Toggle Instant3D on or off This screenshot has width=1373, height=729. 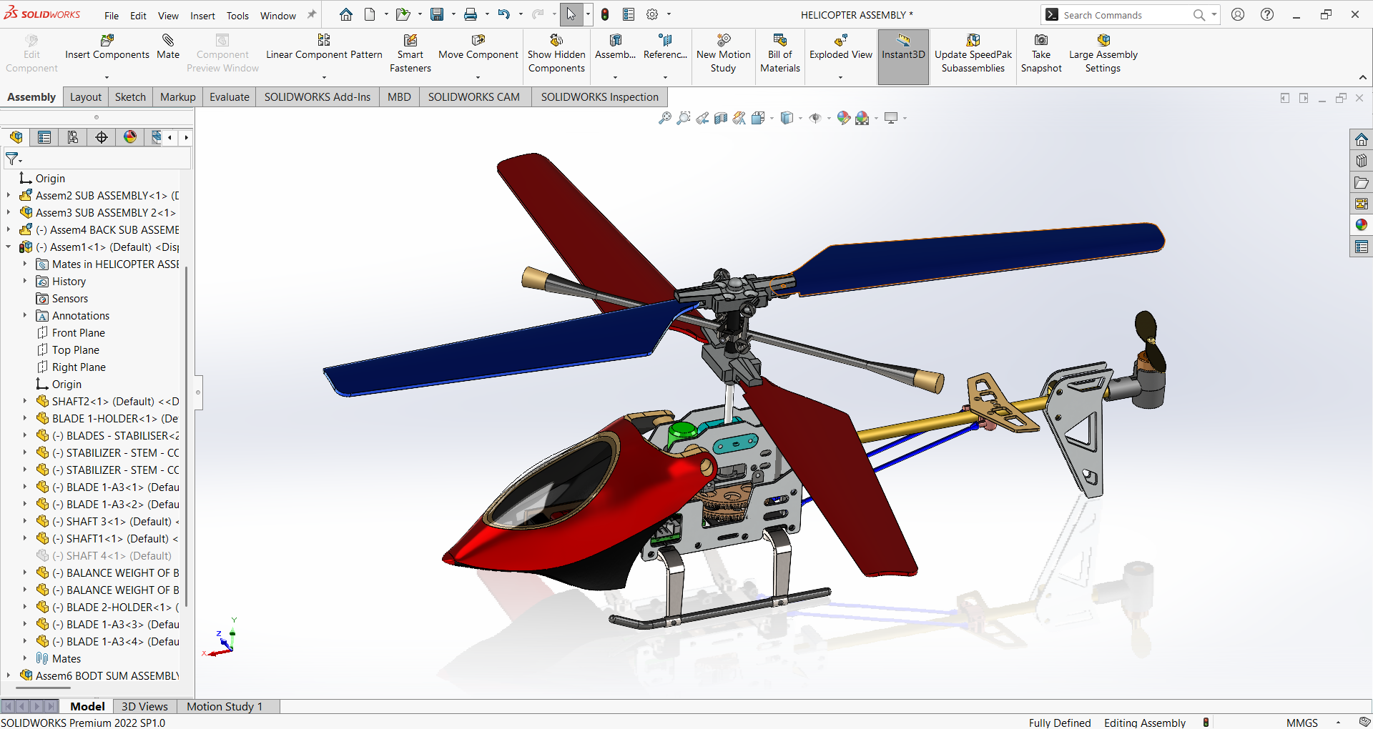(903, 56)
